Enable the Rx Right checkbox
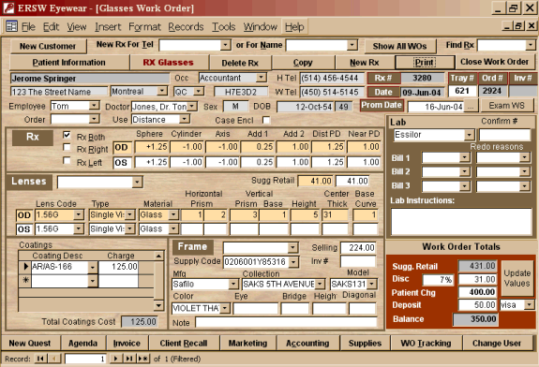This screenshot has height=367, width=539. coord(67,148)
